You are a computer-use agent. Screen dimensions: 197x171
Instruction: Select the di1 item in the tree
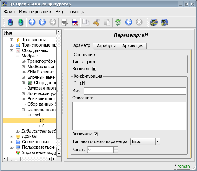pos(42,126)
